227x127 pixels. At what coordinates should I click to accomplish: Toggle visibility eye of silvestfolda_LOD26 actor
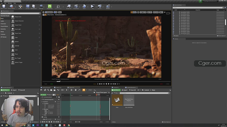pos(173,12)
